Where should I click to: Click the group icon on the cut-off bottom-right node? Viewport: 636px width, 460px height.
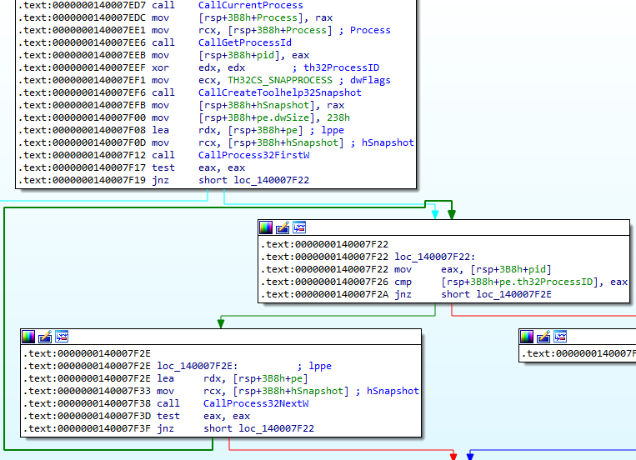pyautogui.click(x=560, y=337)
